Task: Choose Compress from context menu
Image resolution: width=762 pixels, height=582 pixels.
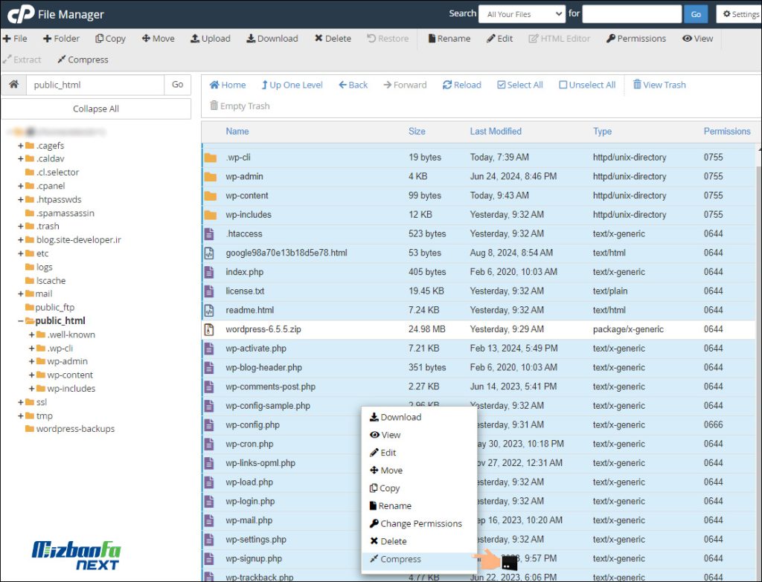Action: pyautogui.click(x=419, y=559)
